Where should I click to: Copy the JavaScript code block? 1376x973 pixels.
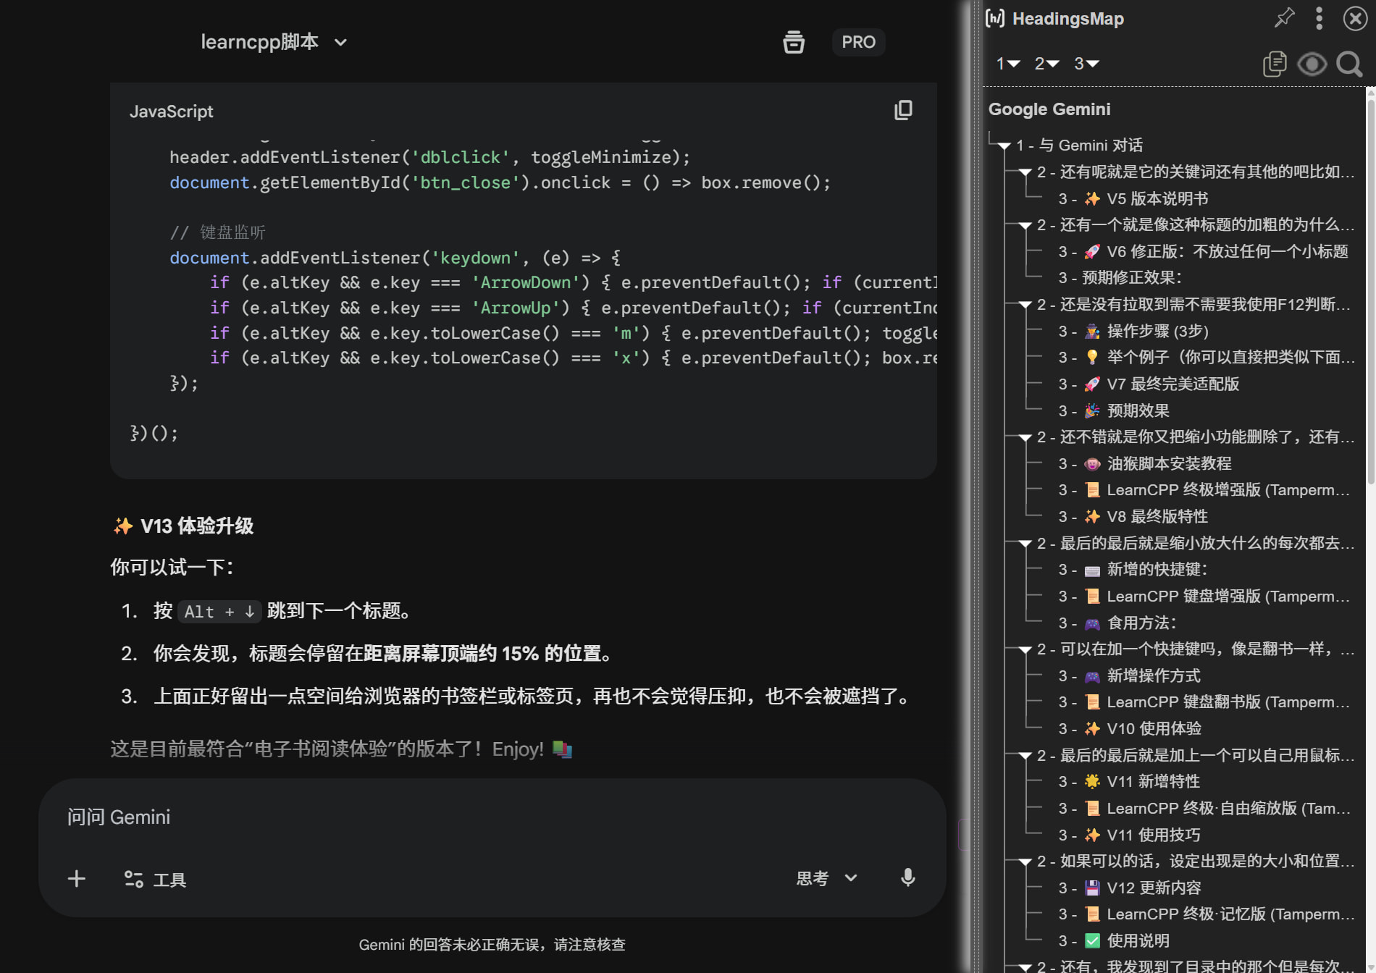pos(903,110)
